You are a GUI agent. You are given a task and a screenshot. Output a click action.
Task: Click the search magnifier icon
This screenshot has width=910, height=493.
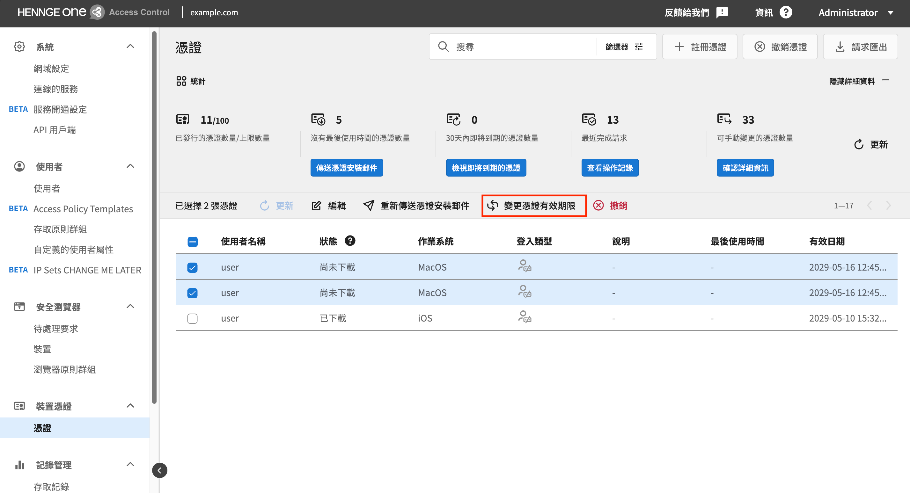pos(443,47)
